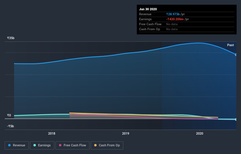Click the 'Jun 30 2020' tooltip date

pyautogui.click(x=148, y=9)
